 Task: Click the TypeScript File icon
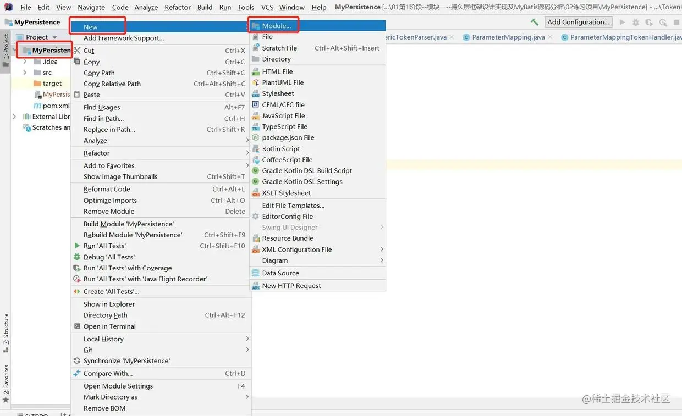click(x=255, y=126)
